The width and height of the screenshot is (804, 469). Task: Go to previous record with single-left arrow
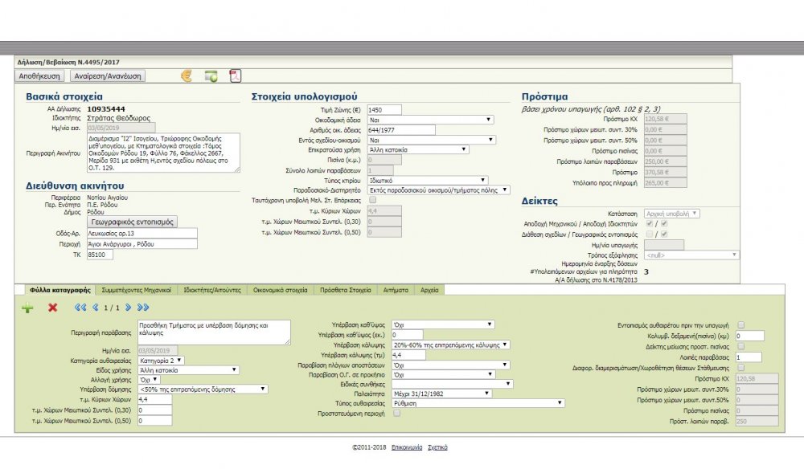click(95, 308)
